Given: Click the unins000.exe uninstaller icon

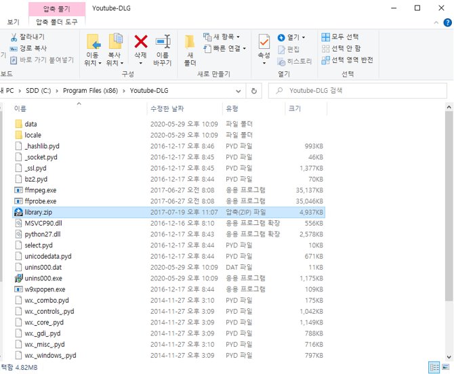Looking at the screenshot, I should (18, 278).
